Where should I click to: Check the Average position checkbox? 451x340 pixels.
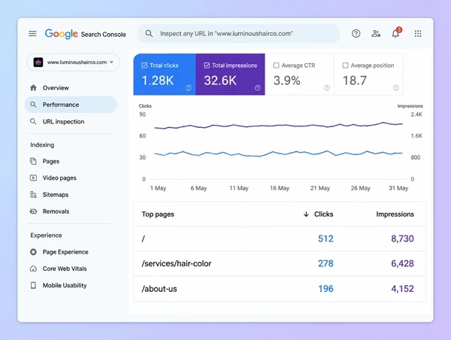point(345,65)
